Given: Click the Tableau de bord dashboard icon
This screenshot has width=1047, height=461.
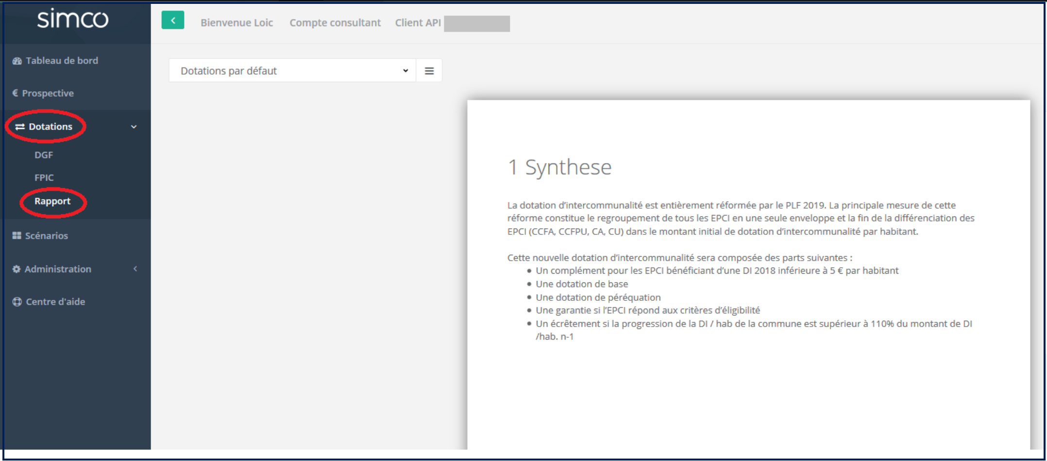Looking at the screenshot, I should [17, 61].
